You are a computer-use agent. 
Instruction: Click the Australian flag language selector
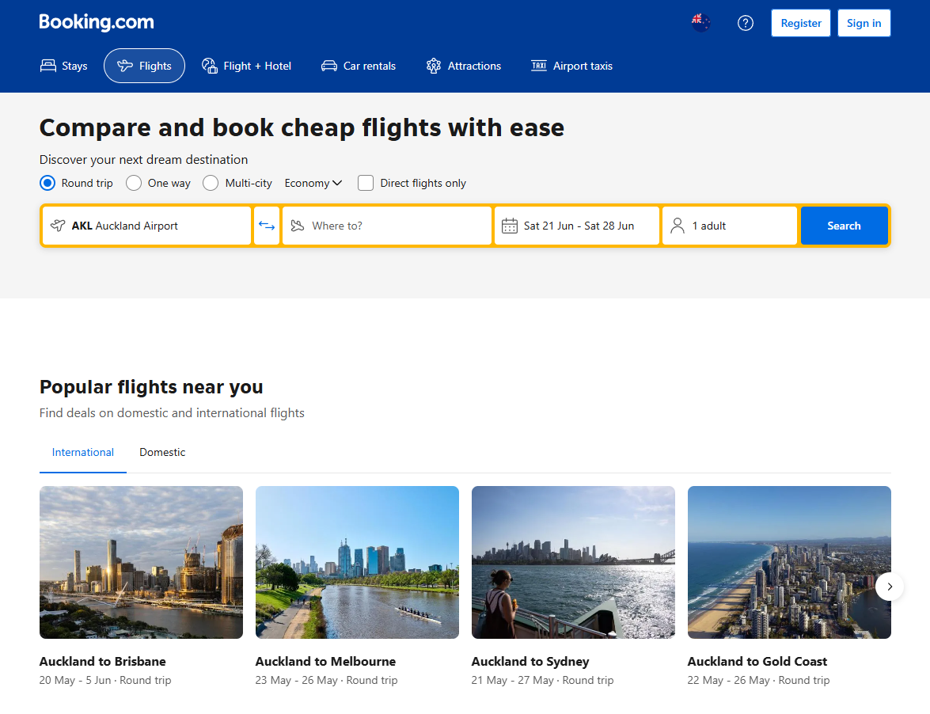[700, 23]
